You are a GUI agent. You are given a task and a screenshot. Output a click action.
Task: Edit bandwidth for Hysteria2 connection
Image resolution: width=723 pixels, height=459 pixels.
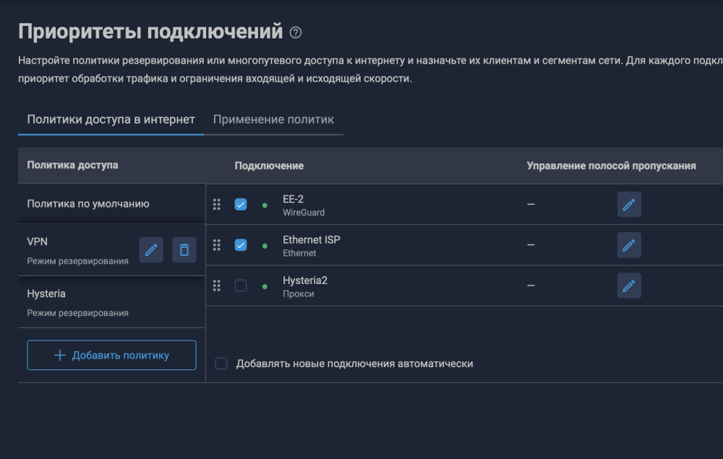(629, 286)
